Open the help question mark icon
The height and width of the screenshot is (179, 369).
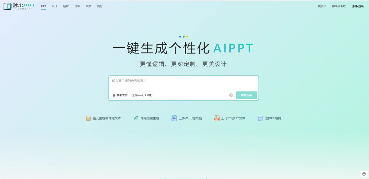click(x=364, y=174)
